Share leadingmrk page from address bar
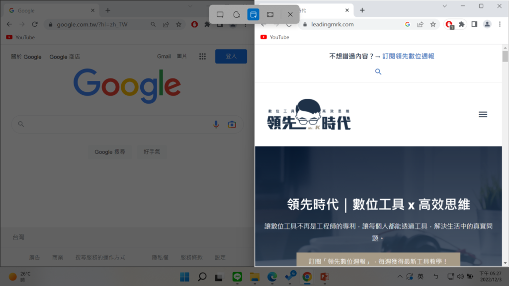The height and width of the screenshot is (286, 509). [421, 24]
